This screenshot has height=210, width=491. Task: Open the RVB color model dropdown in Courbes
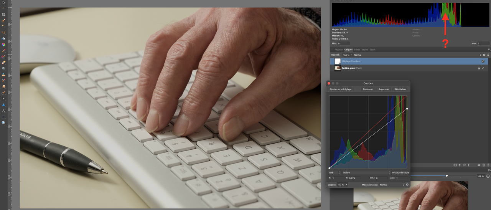334,173
